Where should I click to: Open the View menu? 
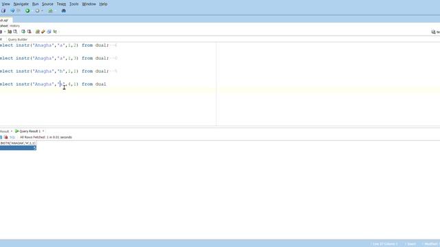point(5,4)
